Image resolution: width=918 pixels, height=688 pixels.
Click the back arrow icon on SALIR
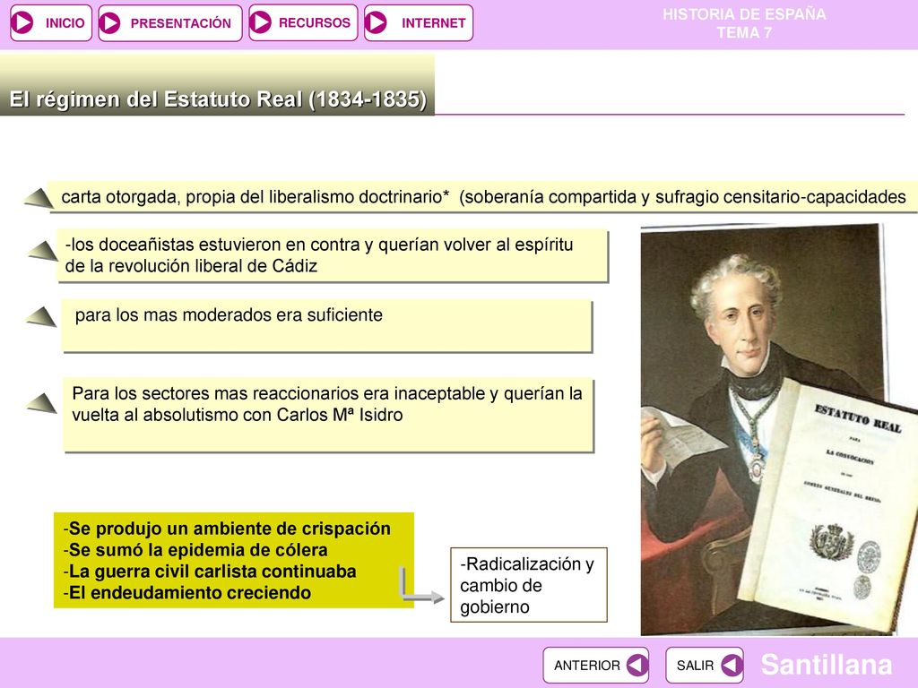(732, 666)
